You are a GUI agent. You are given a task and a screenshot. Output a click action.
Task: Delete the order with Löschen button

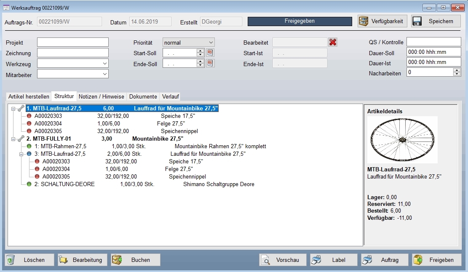coord(29,260)
